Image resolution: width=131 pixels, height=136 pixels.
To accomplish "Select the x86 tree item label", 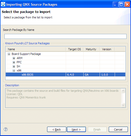I will [x=19, y=70].
